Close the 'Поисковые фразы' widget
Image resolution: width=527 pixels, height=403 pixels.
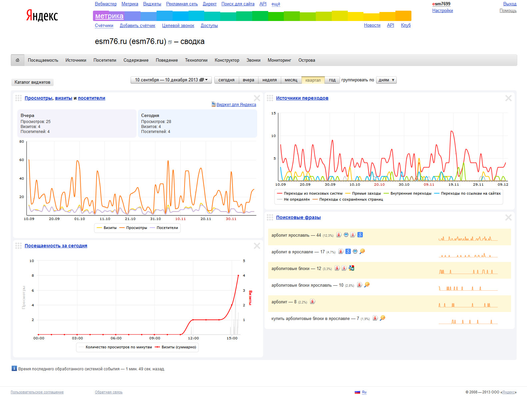coord(508,217)
